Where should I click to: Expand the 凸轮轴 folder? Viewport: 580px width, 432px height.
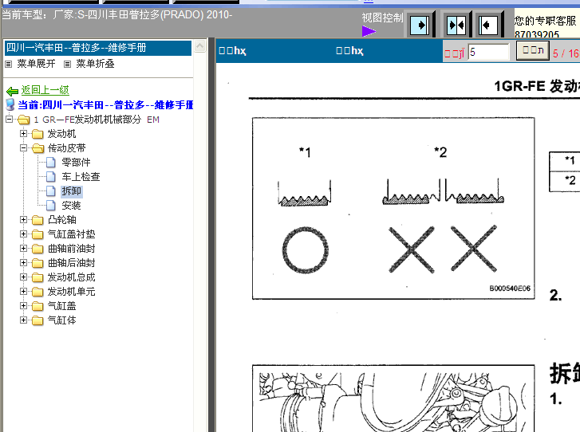point(24,219)
